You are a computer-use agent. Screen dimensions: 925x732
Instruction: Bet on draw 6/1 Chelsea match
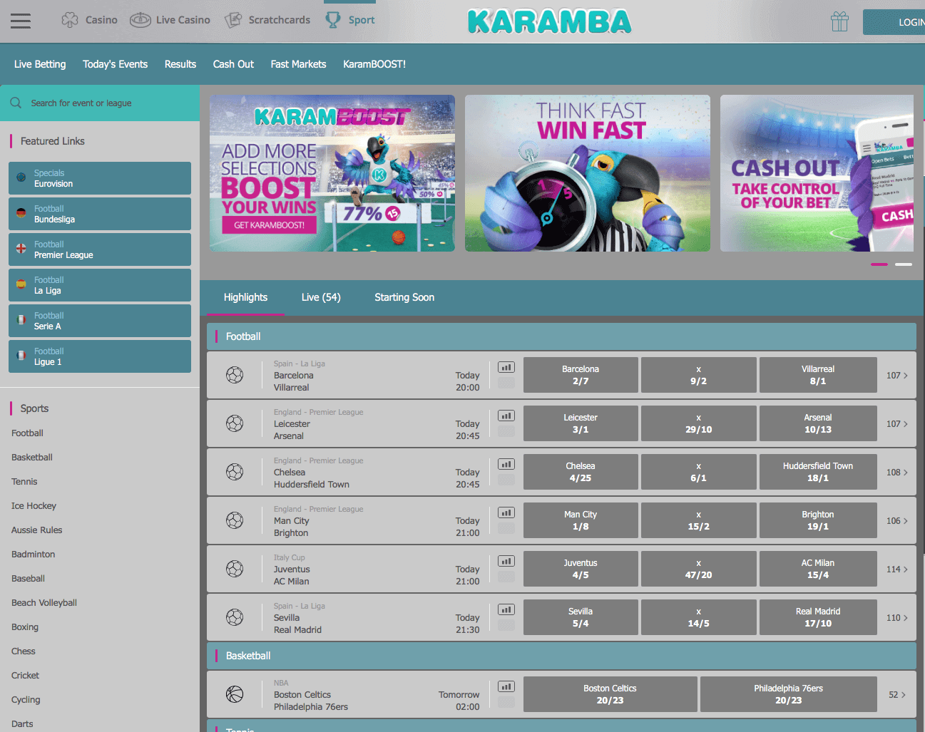(698, 472)
